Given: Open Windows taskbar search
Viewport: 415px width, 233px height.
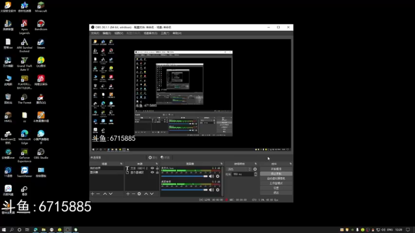Looking at the screenshot, I should (11, 230).
